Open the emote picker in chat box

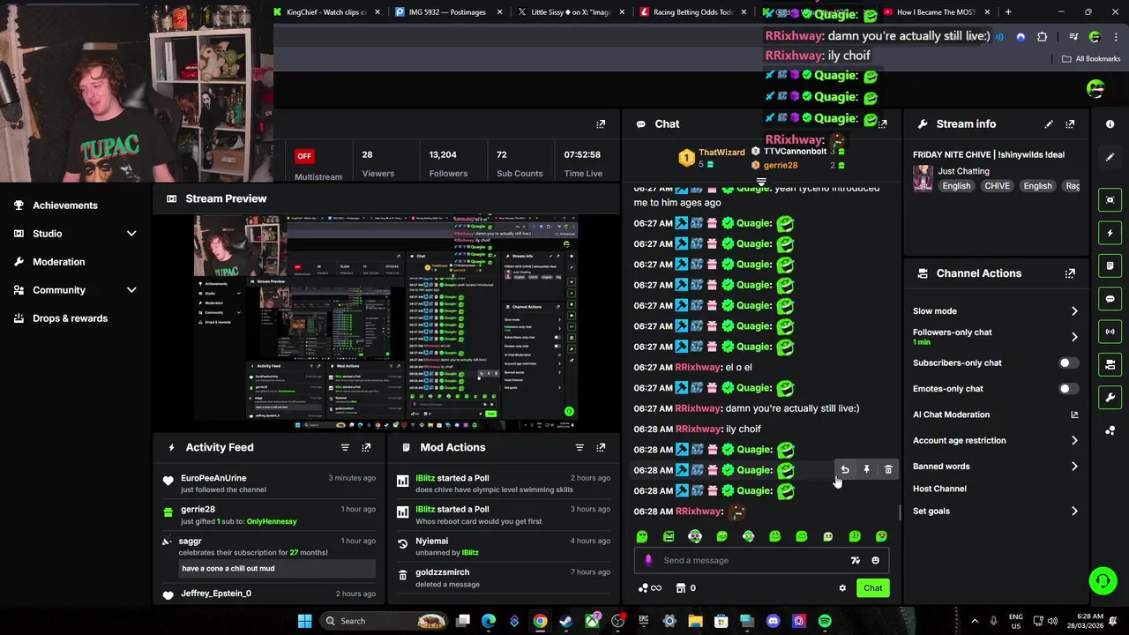875,560
